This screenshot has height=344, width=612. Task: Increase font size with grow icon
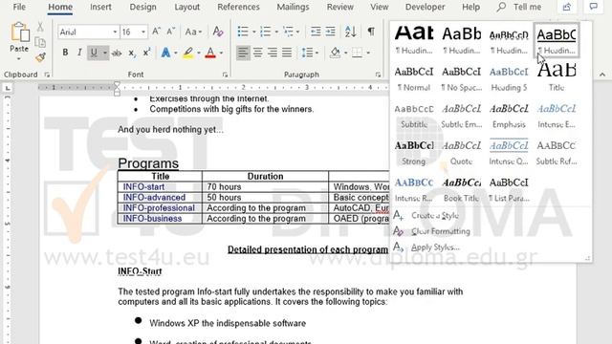[x=156, y=32]
